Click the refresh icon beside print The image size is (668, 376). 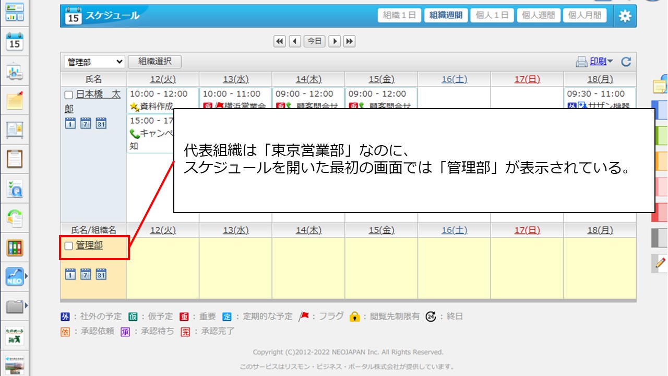pos(626,62)
